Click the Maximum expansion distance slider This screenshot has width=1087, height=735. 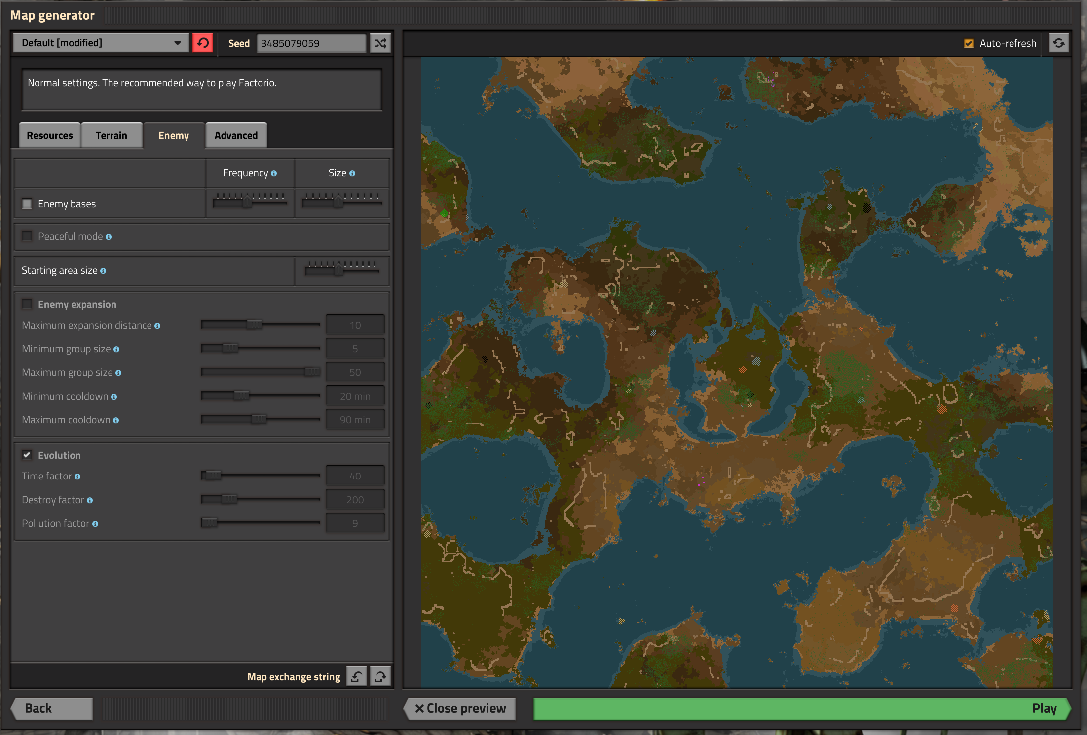tap(260, 325)
